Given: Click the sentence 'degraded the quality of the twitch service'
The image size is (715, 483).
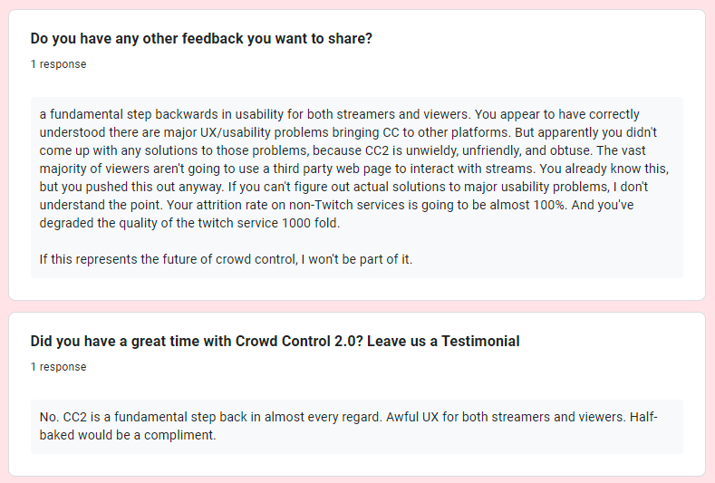Looking at the screenshot, I should tap(189, 223).
